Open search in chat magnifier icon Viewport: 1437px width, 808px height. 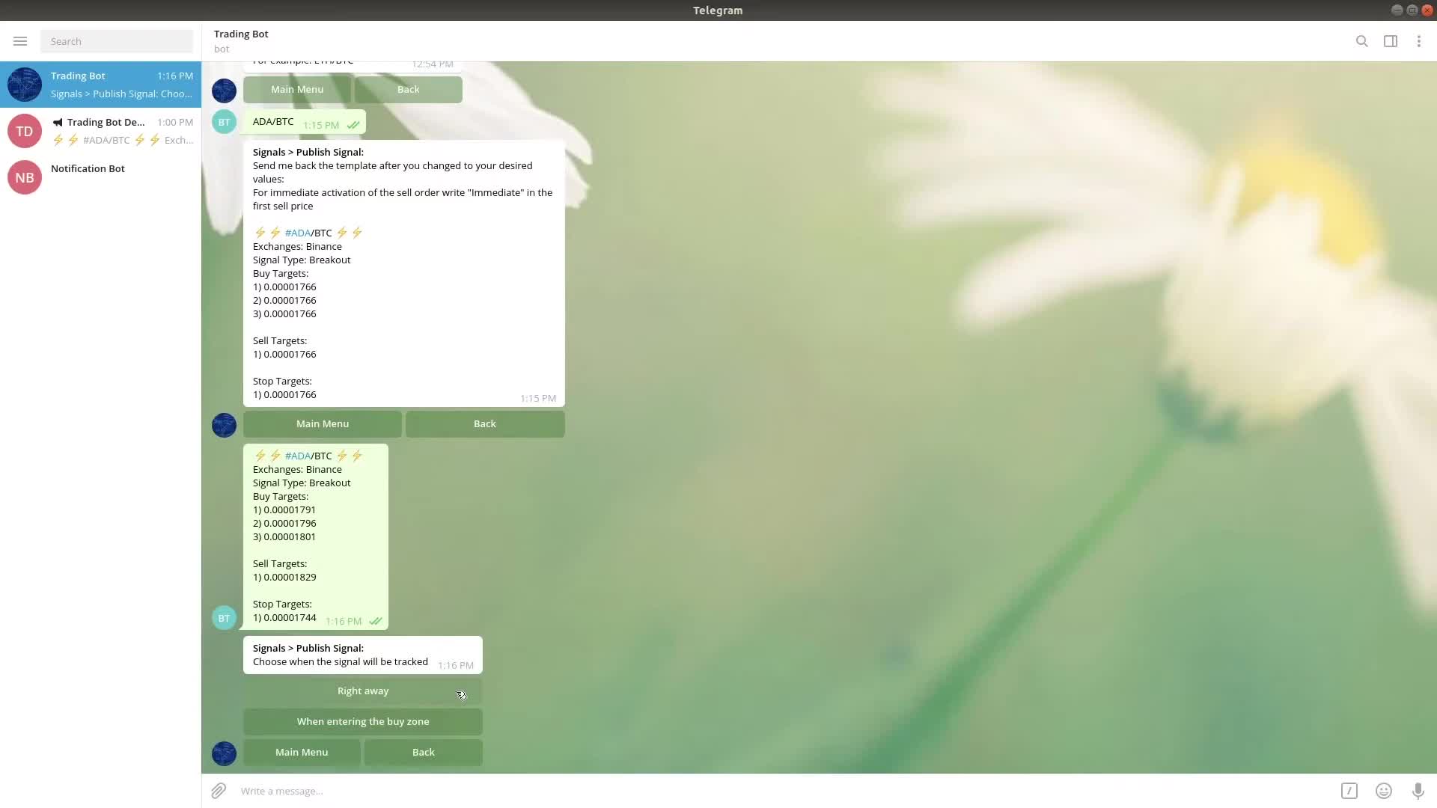click(x=1362, y=41)
